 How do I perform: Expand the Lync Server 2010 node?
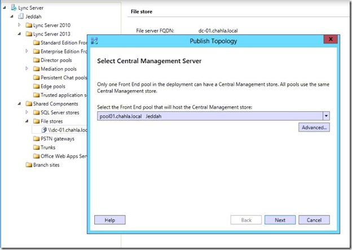(x=19, y=25)
